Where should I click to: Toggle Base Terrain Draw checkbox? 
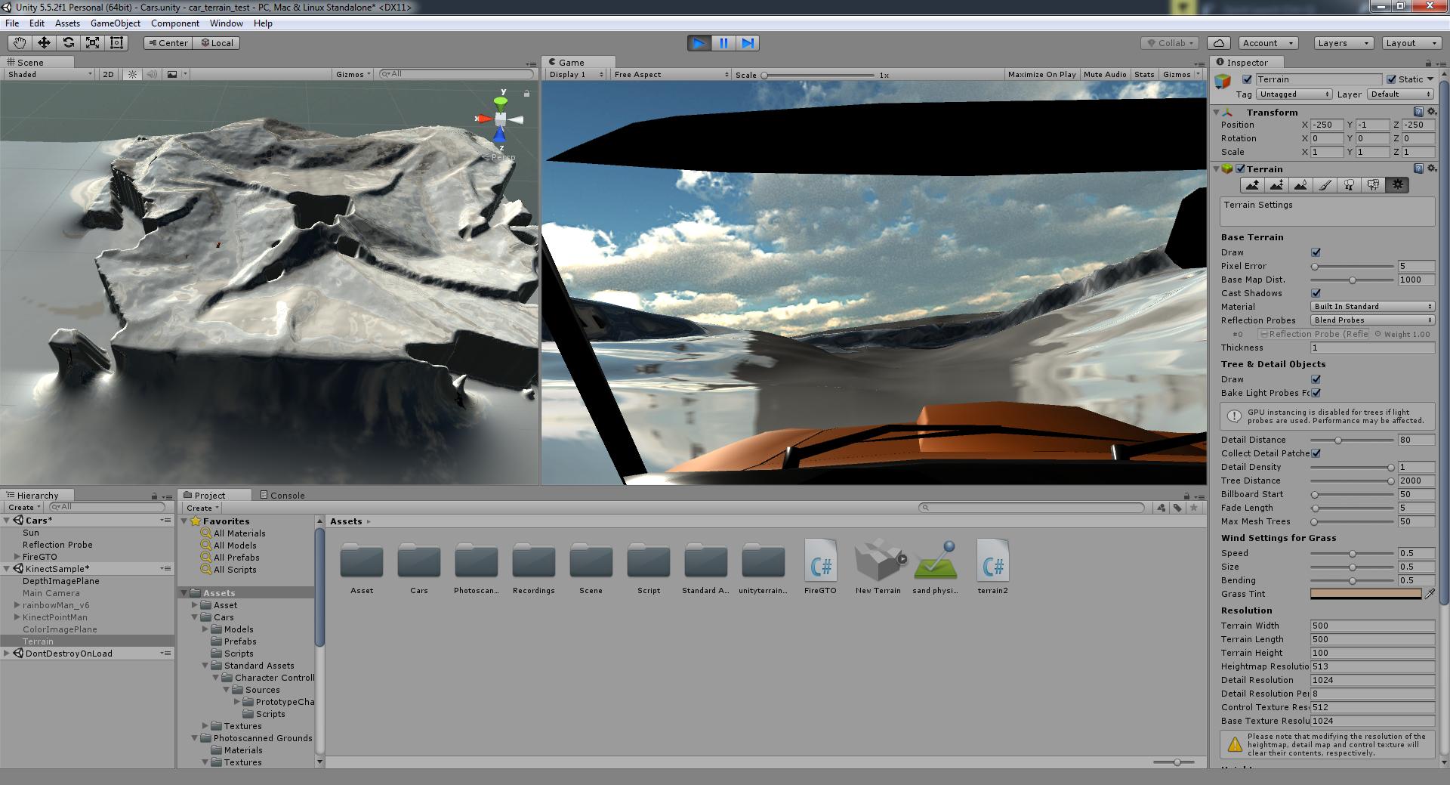click(1316, 252)
